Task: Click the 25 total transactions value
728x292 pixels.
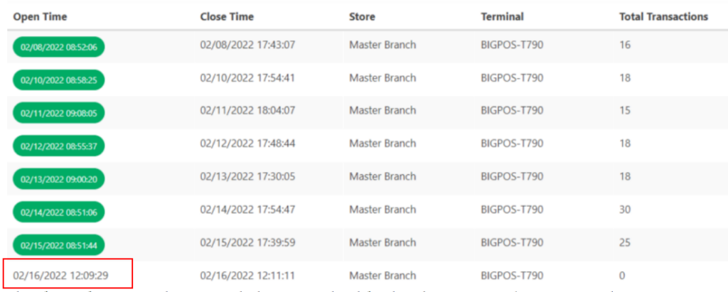Action: 626,242
